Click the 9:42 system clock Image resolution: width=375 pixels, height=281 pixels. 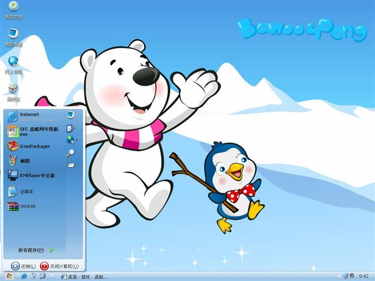coord(363,276)
